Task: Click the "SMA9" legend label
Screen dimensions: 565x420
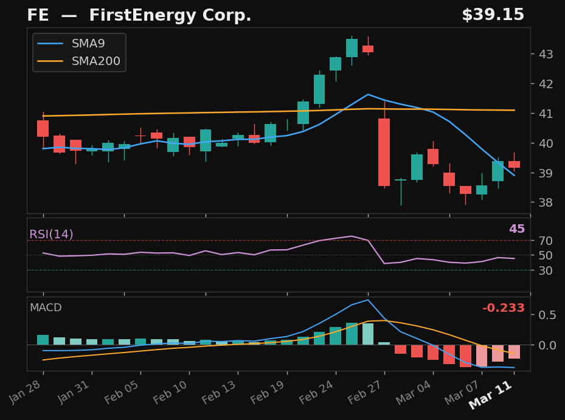Action: (x=88, y=44)
